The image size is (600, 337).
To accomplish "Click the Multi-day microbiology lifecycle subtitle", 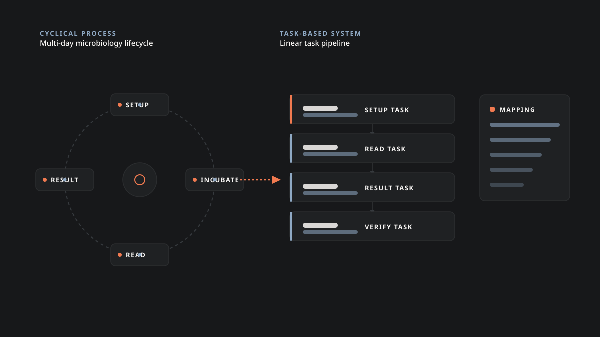I will (96, 43).
